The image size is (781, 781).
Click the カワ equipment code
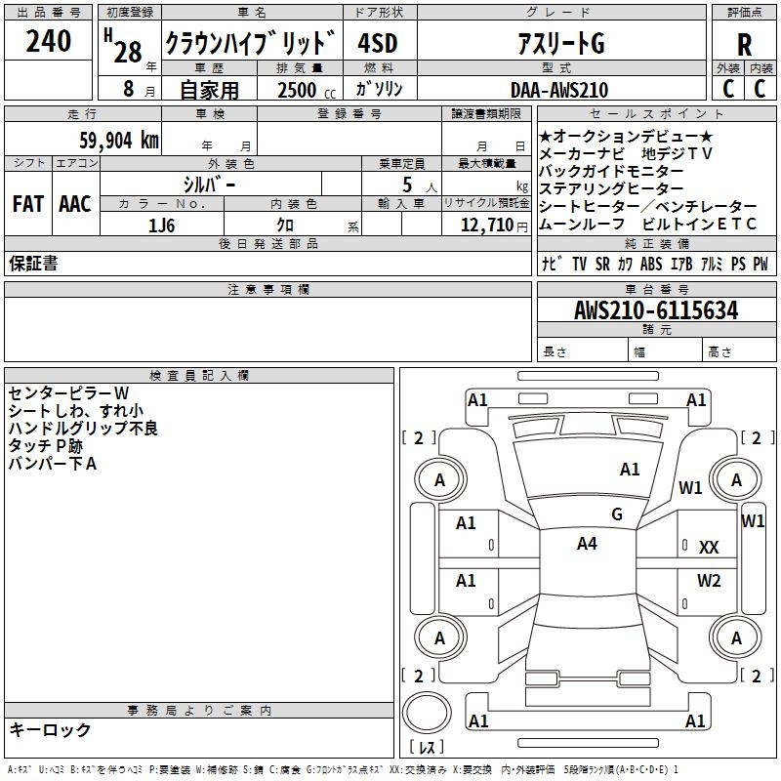625,264
